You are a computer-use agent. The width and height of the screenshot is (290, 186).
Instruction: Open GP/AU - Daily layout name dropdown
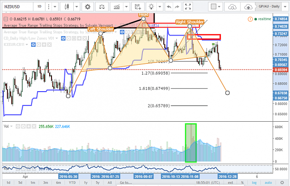click(x=285, y=6)
